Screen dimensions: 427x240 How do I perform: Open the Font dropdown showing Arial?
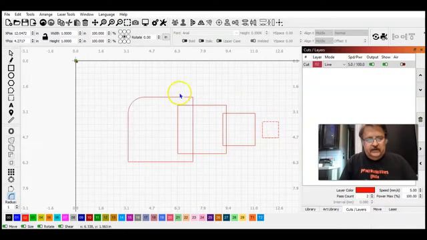coord(209,33)
